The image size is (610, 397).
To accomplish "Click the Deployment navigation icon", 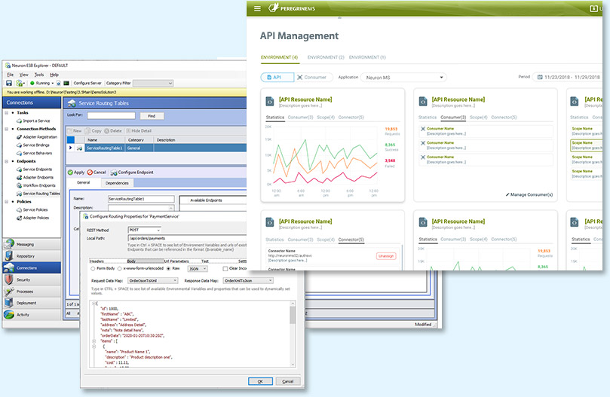I will pyautogui.click(x=9, y=303).
